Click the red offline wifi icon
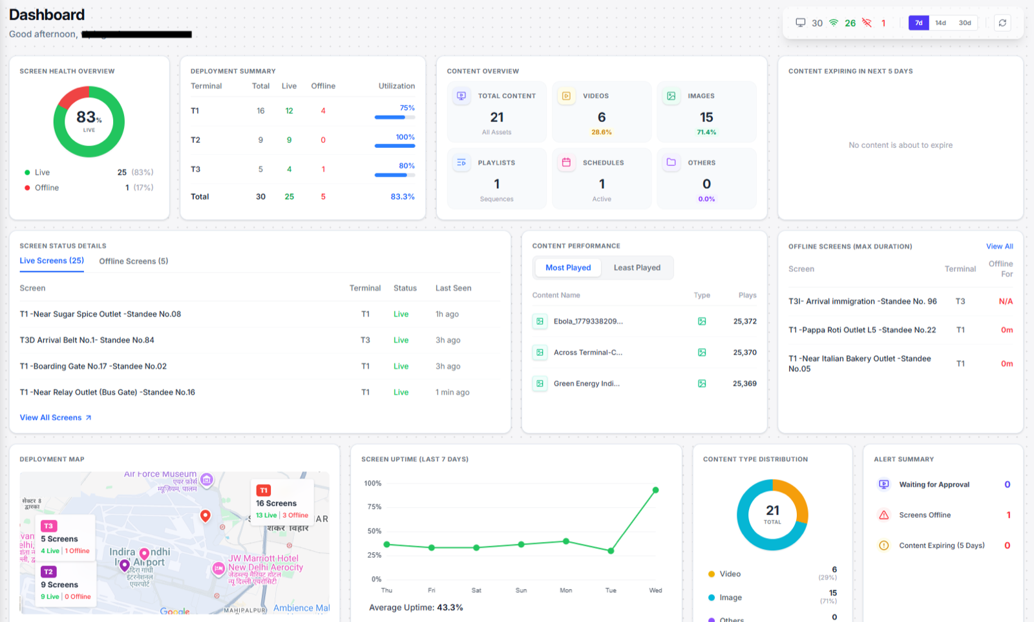Screen dimensions: 1034x622 [867, 23]
